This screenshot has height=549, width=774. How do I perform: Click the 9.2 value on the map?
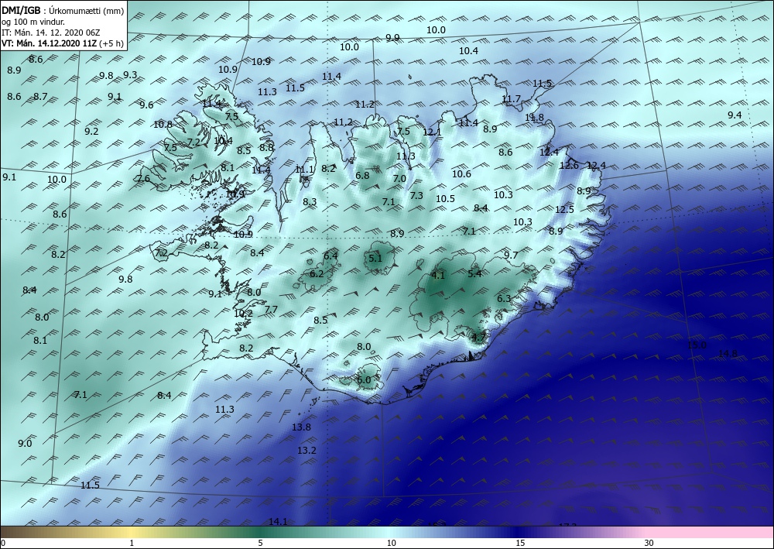(91, 132)
